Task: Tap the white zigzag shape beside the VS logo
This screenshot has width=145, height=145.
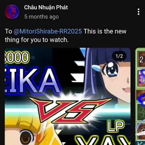Action: point(79,72)
